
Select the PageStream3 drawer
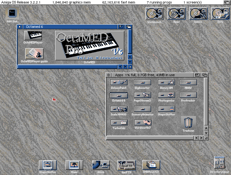tap(142, 95)
